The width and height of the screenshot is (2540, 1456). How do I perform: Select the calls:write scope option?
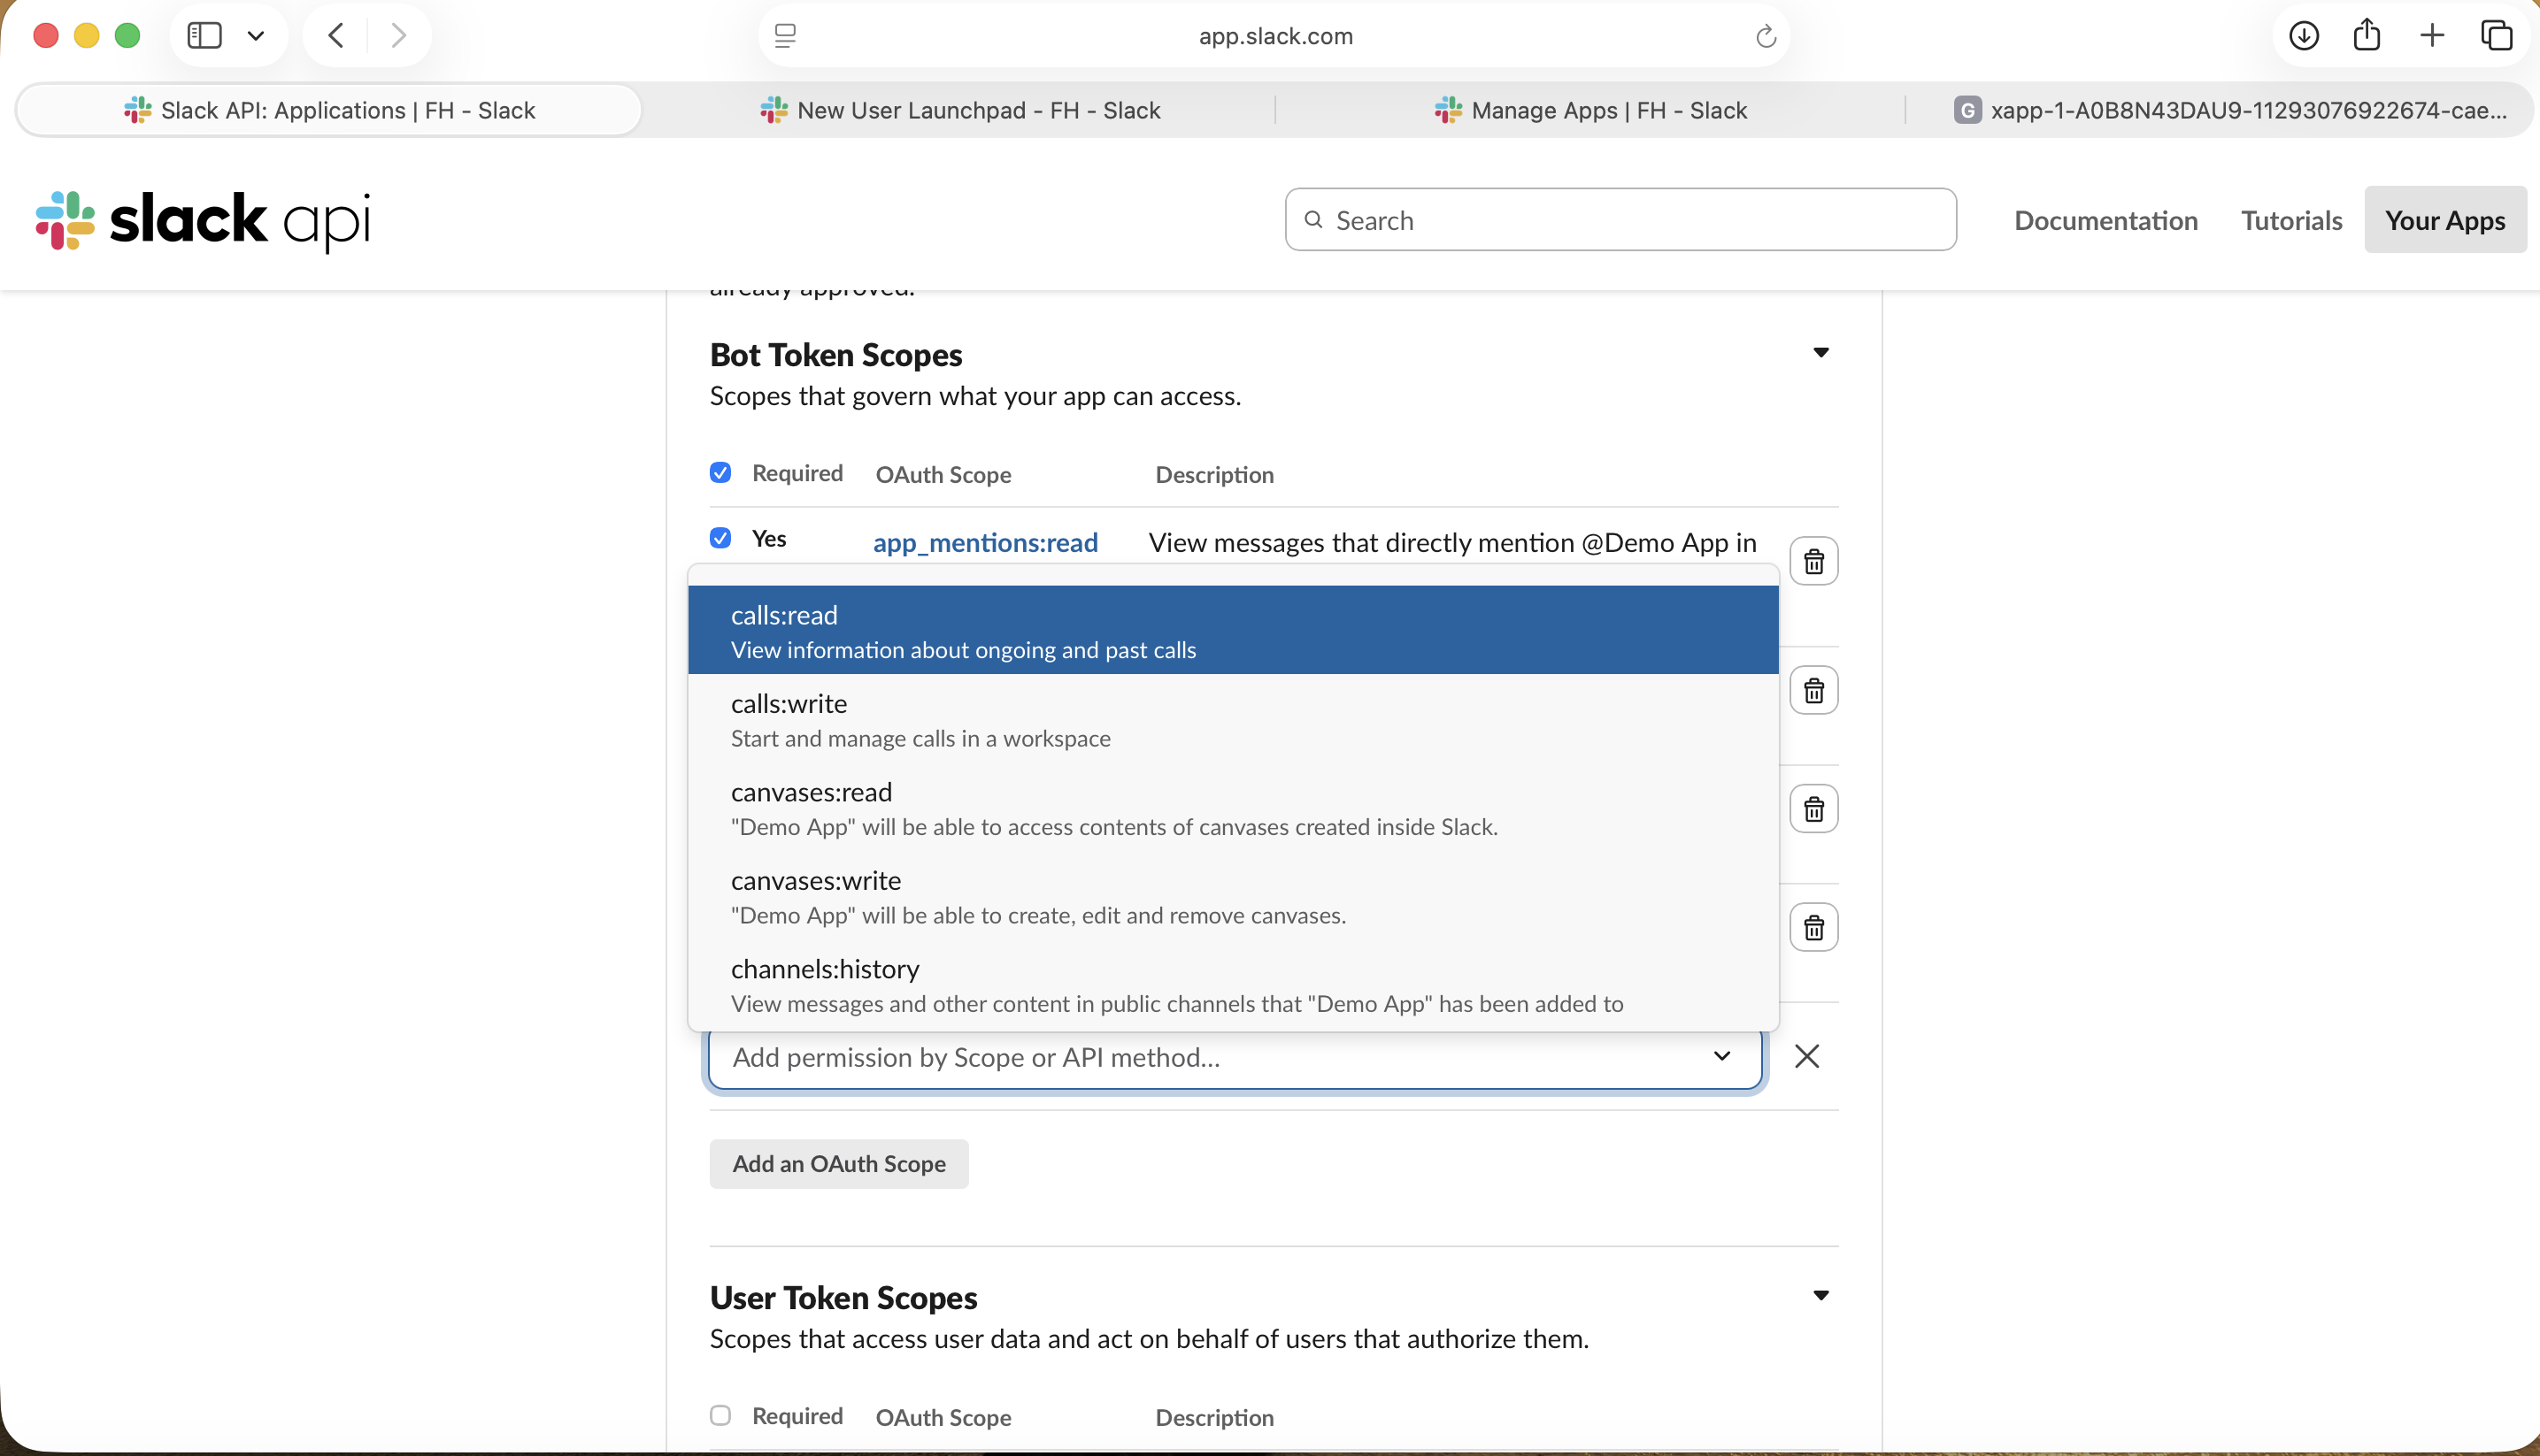tap(1234, 719)
